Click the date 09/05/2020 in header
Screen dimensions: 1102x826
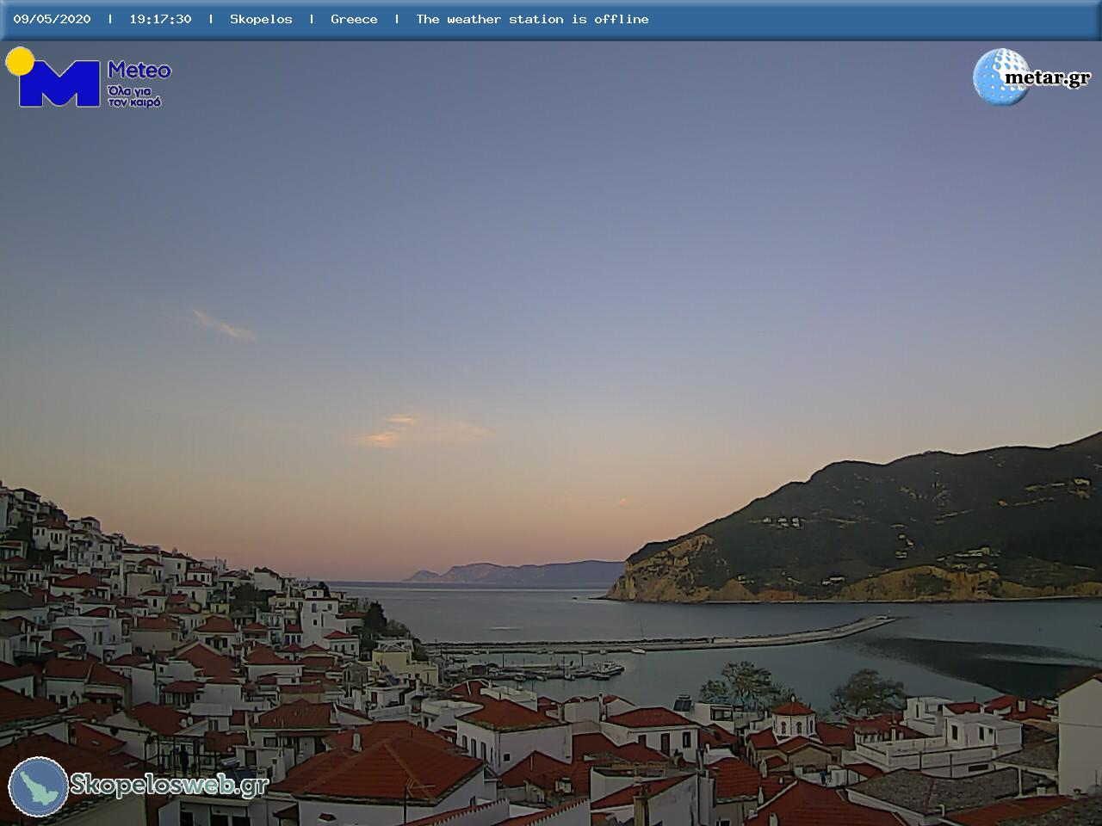click(52, 19)
